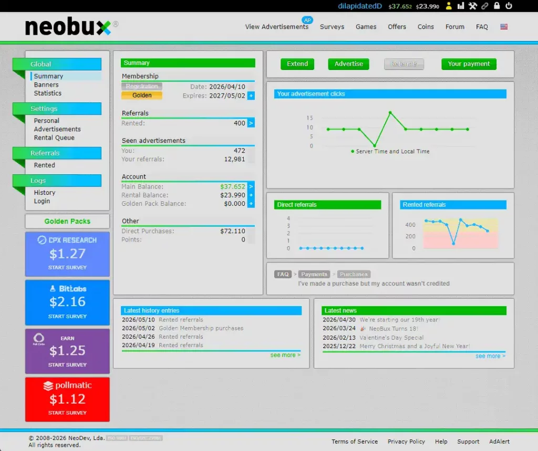This screenshot has width=538, height=451.
Task: Click the power logout icon
Action: 509,5
